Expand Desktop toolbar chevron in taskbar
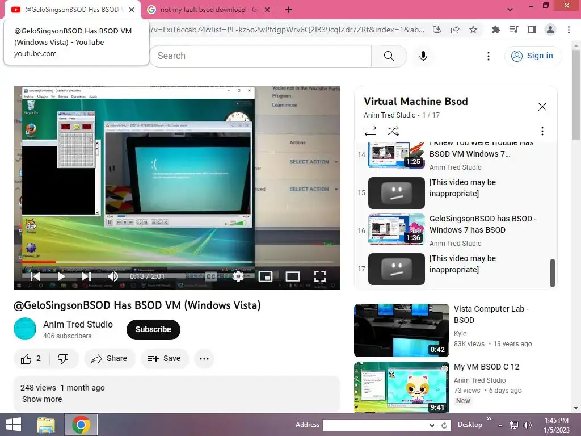Screen dimensions: 581x436 489,419
